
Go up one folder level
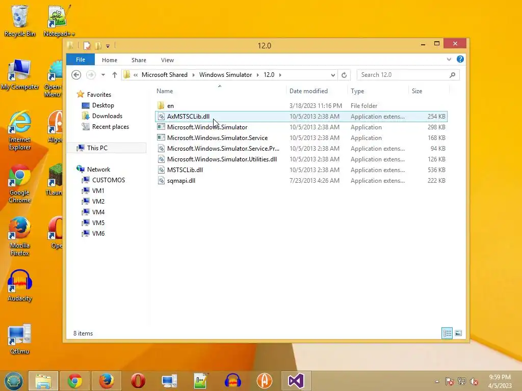coord(115,75)
